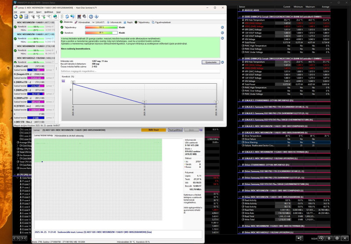Click the settings gear in HWiNFO bottom toolbar
Screen dimensions: 351x244
click(x=337, y=238)
